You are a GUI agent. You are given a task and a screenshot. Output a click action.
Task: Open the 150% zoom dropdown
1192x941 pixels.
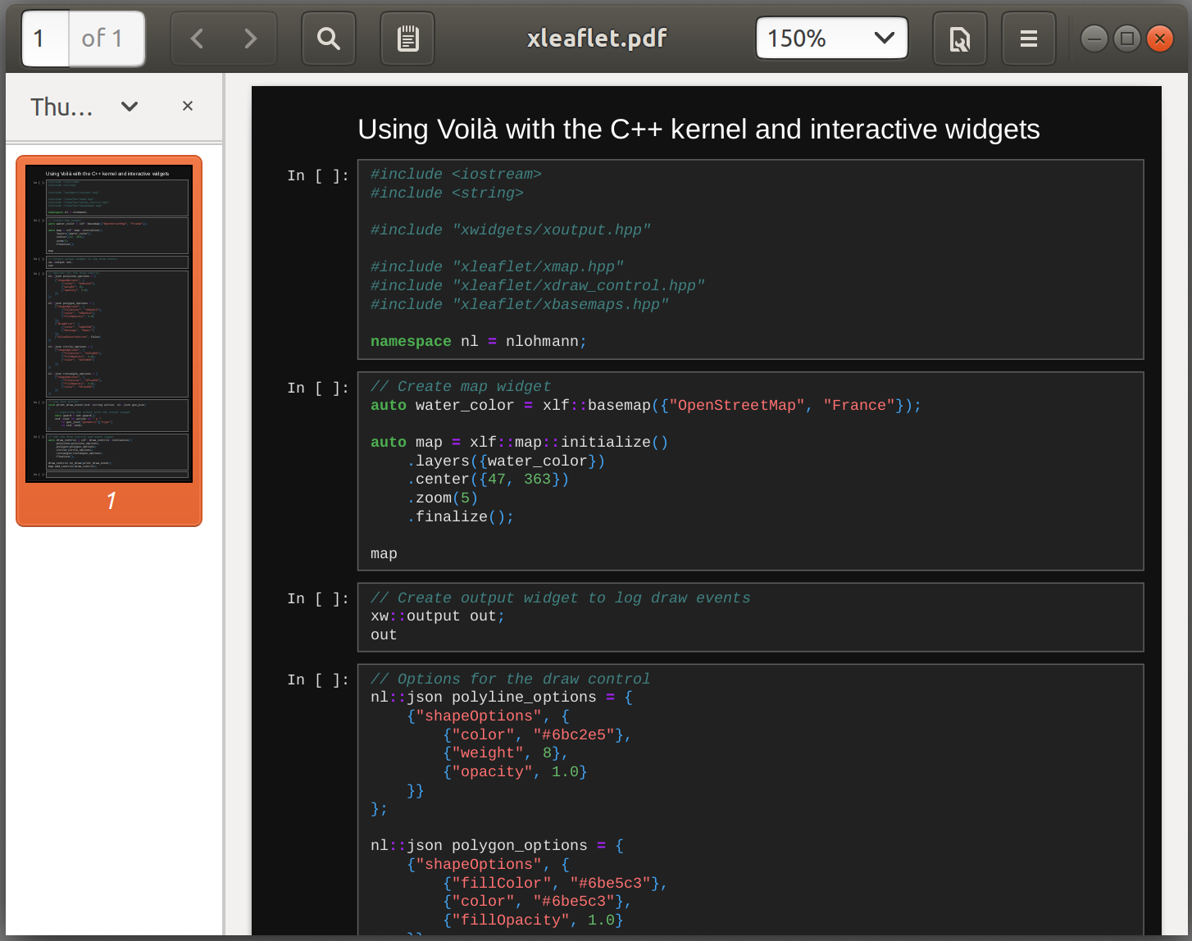(831, 39)
